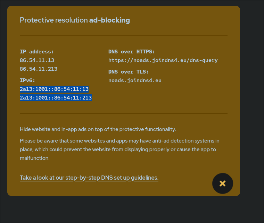Close the ad-blocking panel with X icon
This screenshot has width=264, height=223.
(x=223, y=183)
